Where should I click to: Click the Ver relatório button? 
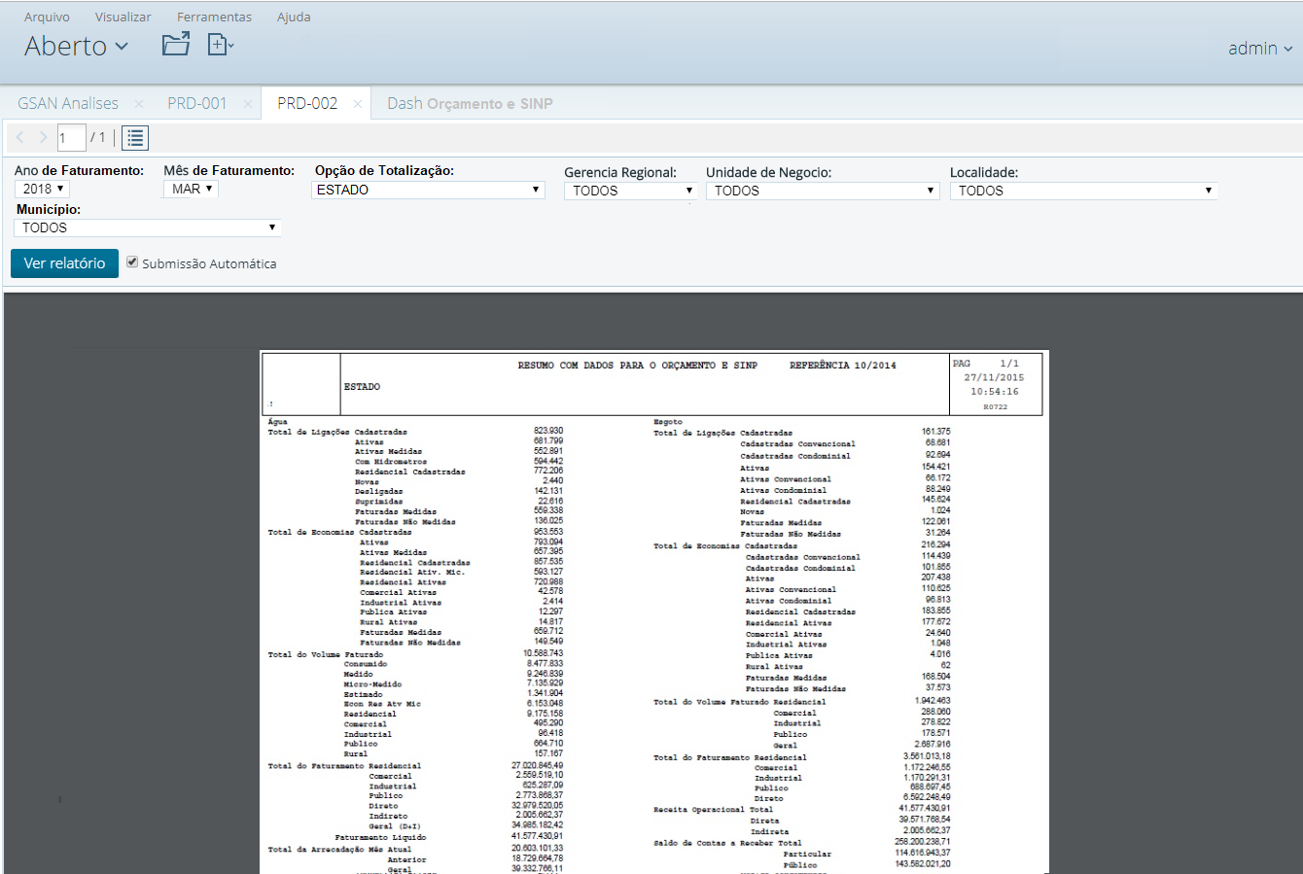pos(64,263)
